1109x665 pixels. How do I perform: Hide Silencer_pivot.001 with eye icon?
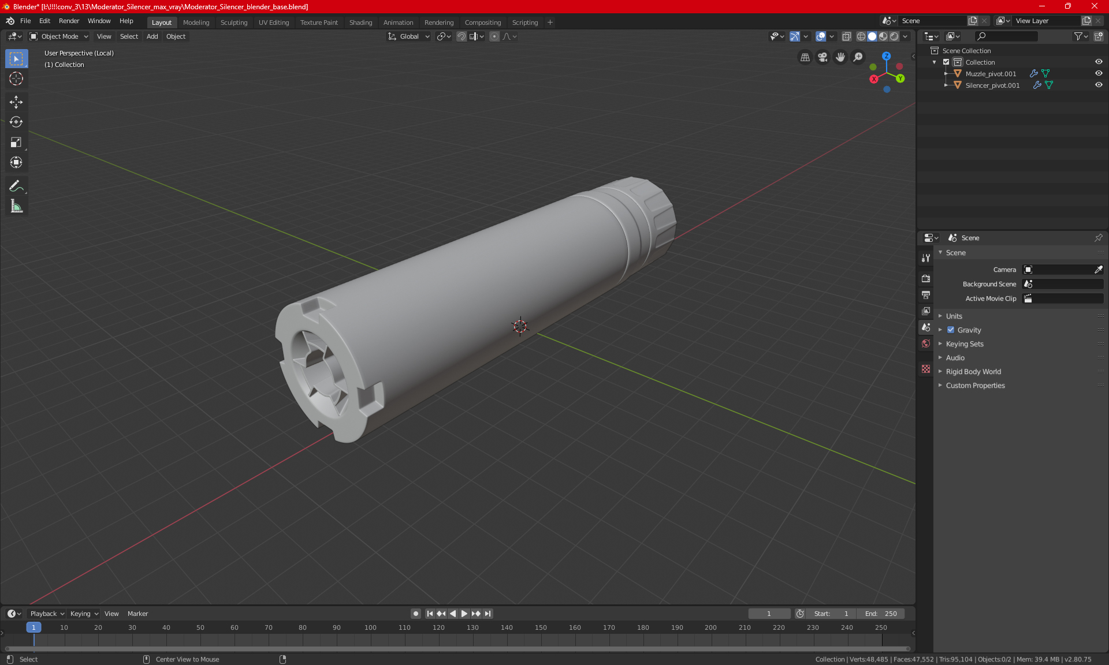1099,85
